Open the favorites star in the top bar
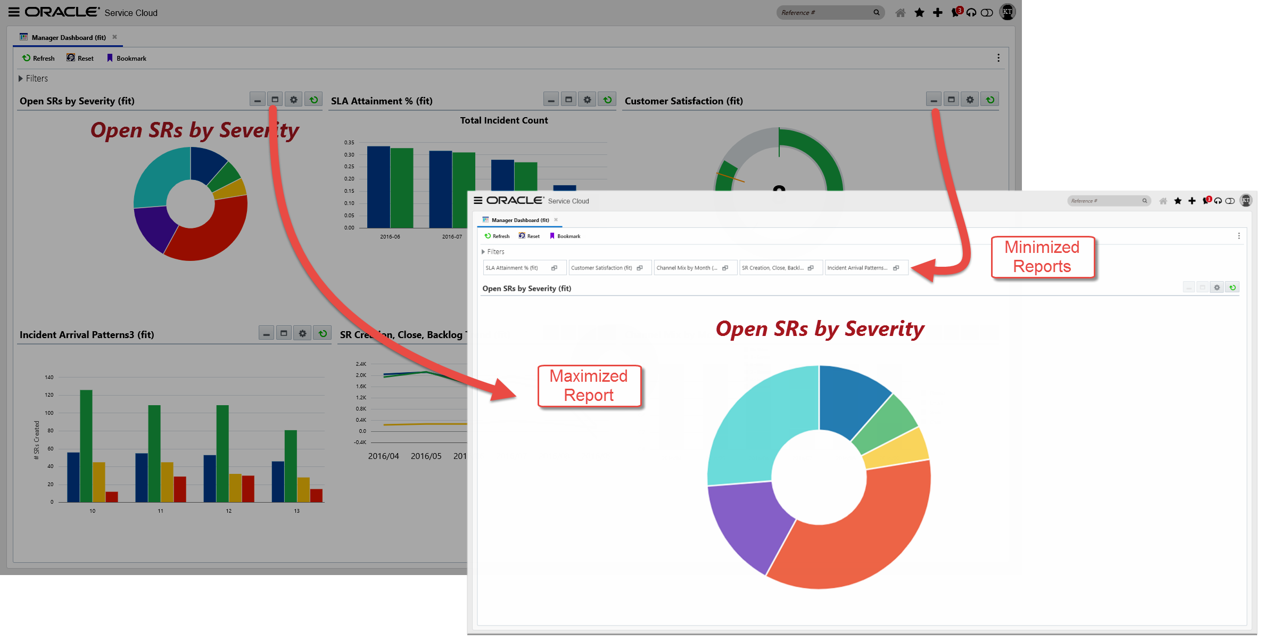This screenshot has width=1271, height=640. point(919,12)
